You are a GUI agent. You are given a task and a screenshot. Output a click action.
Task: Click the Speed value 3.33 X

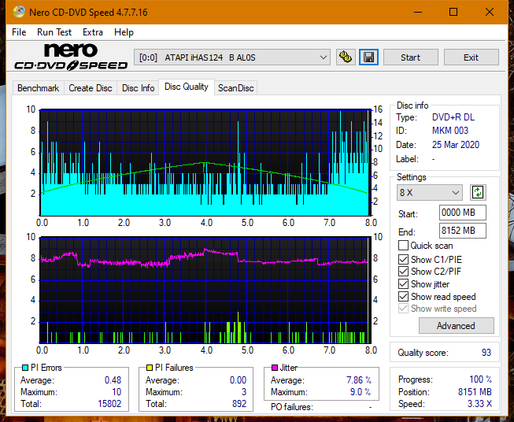[x=479, y=404]
